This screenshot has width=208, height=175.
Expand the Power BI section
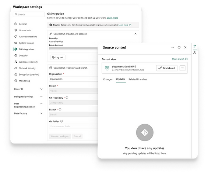41,89
